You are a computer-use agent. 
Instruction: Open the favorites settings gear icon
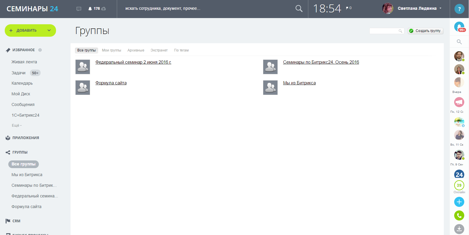click(40, 50)
